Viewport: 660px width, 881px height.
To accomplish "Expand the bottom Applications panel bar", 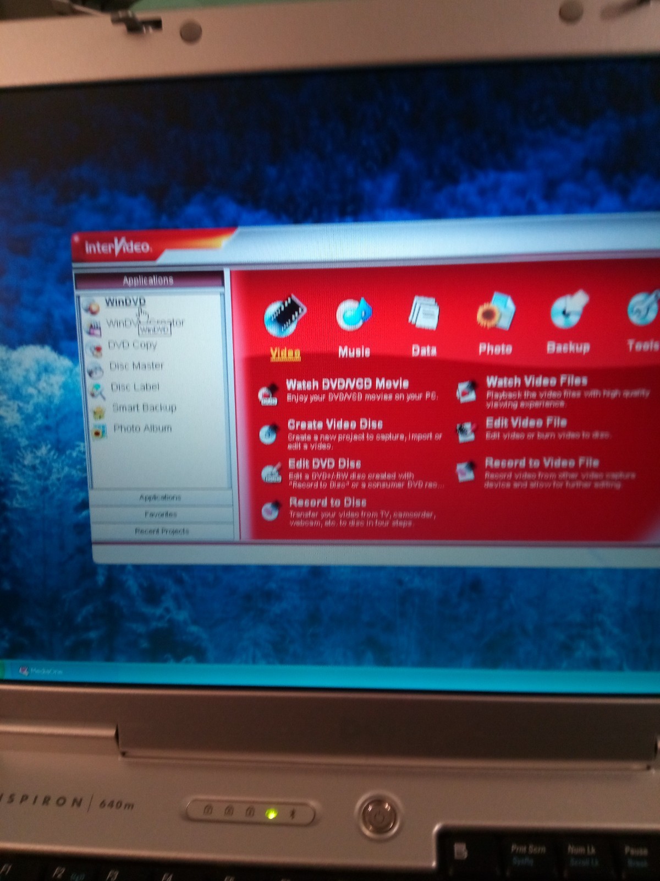I will click(x=160, y=498).
